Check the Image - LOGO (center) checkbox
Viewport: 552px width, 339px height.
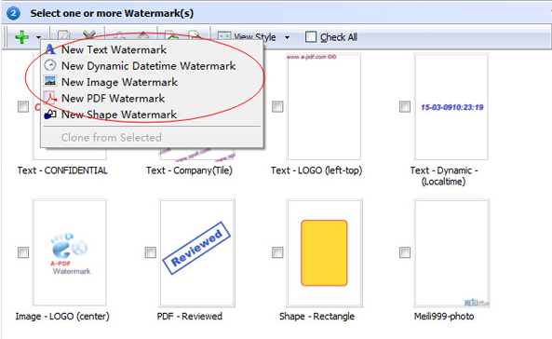23,252
